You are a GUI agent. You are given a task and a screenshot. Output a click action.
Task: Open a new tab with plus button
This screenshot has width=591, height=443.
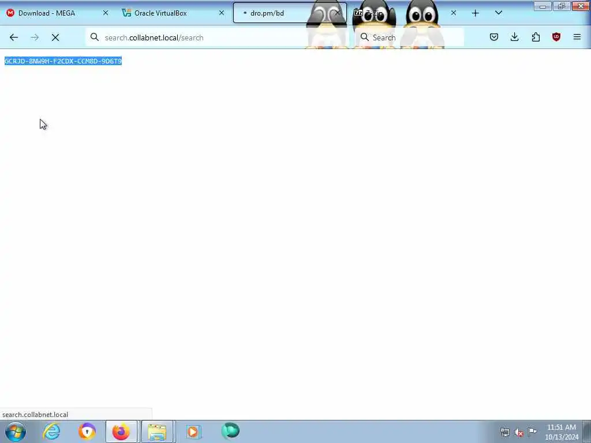(476, 13)
